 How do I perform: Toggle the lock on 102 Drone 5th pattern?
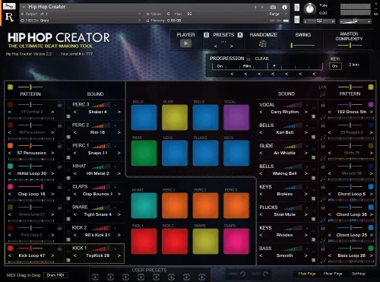point(323,104)
